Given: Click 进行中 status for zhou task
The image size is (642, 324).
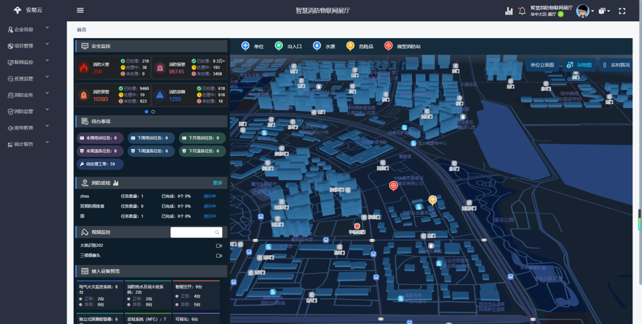Looking at the screenshot, I should (x=210, y=196).
